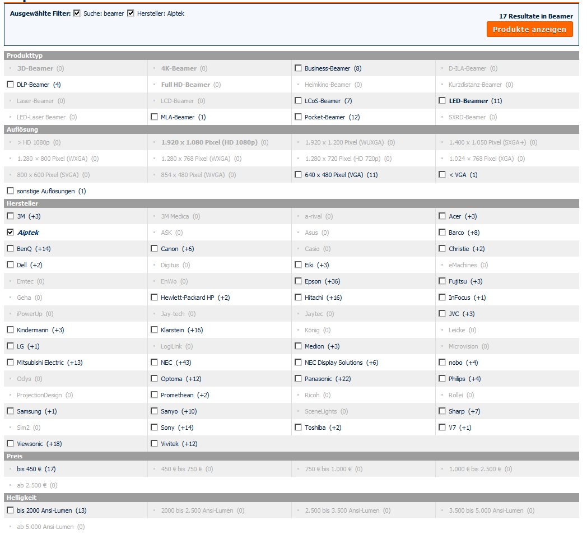Tick the Eiki checkbox
The width and height of the screenshot is (587, 534).
[298, 265]
